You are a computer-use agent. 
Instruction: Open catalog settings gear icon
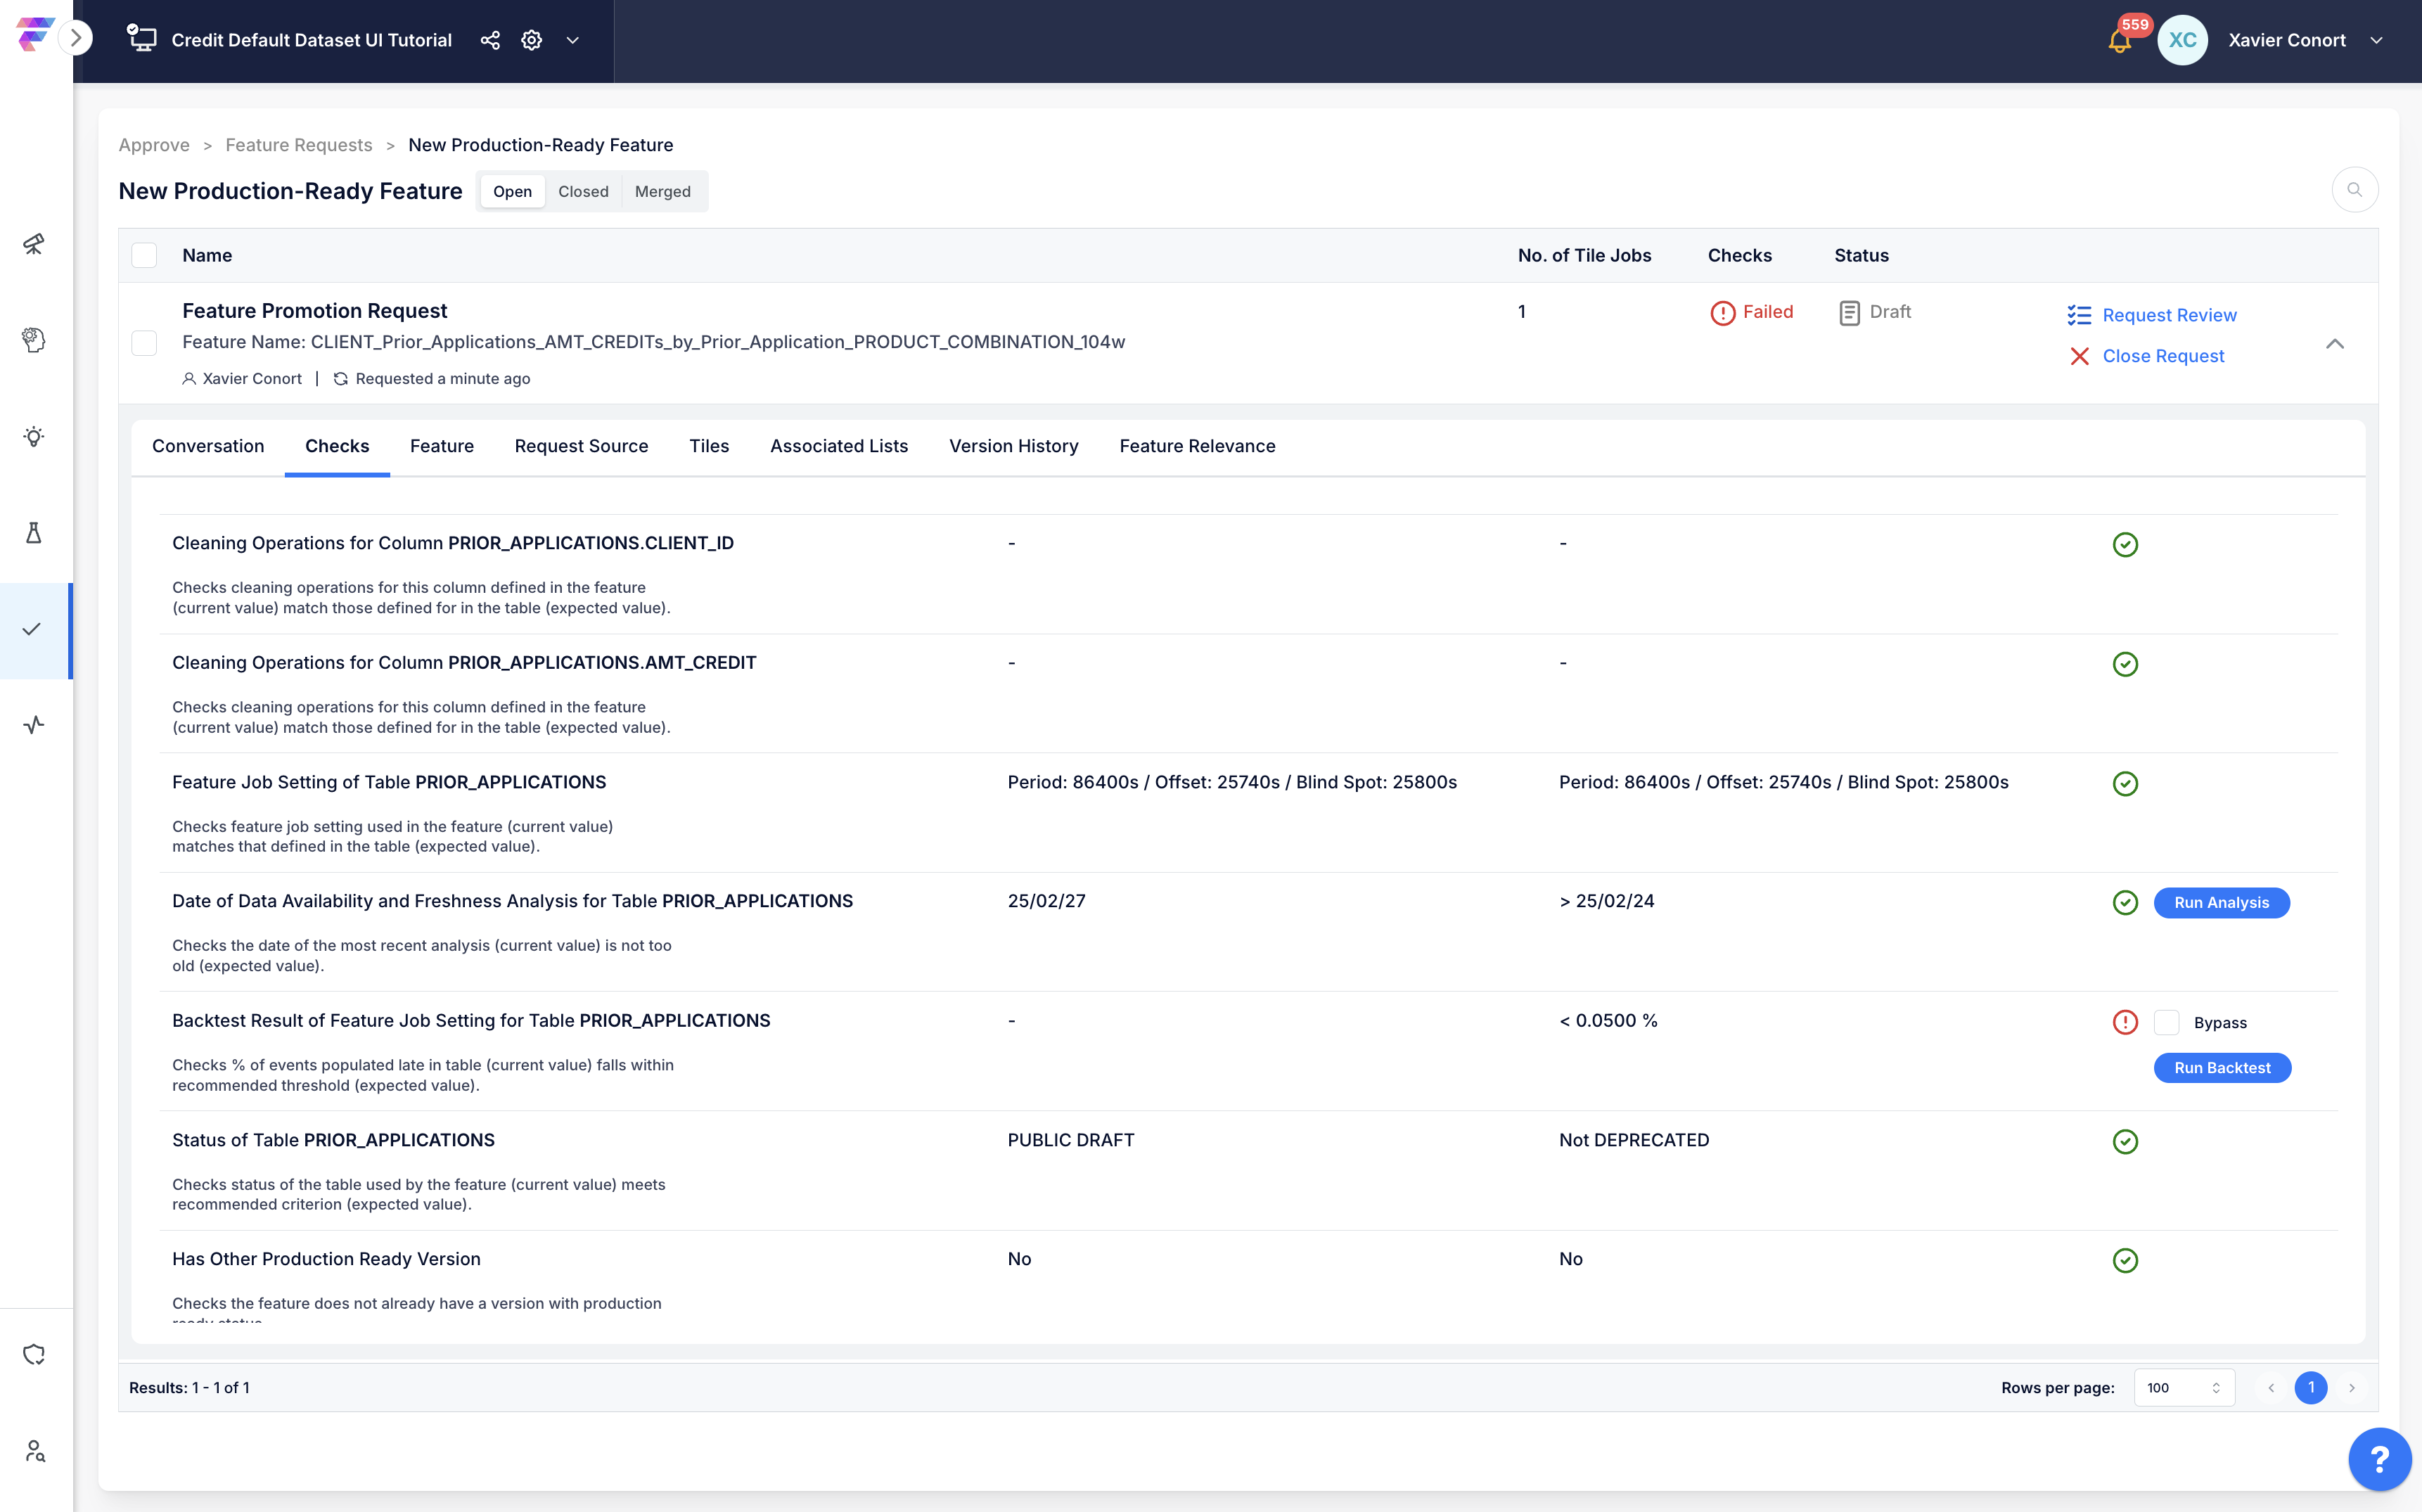point(532,40)
